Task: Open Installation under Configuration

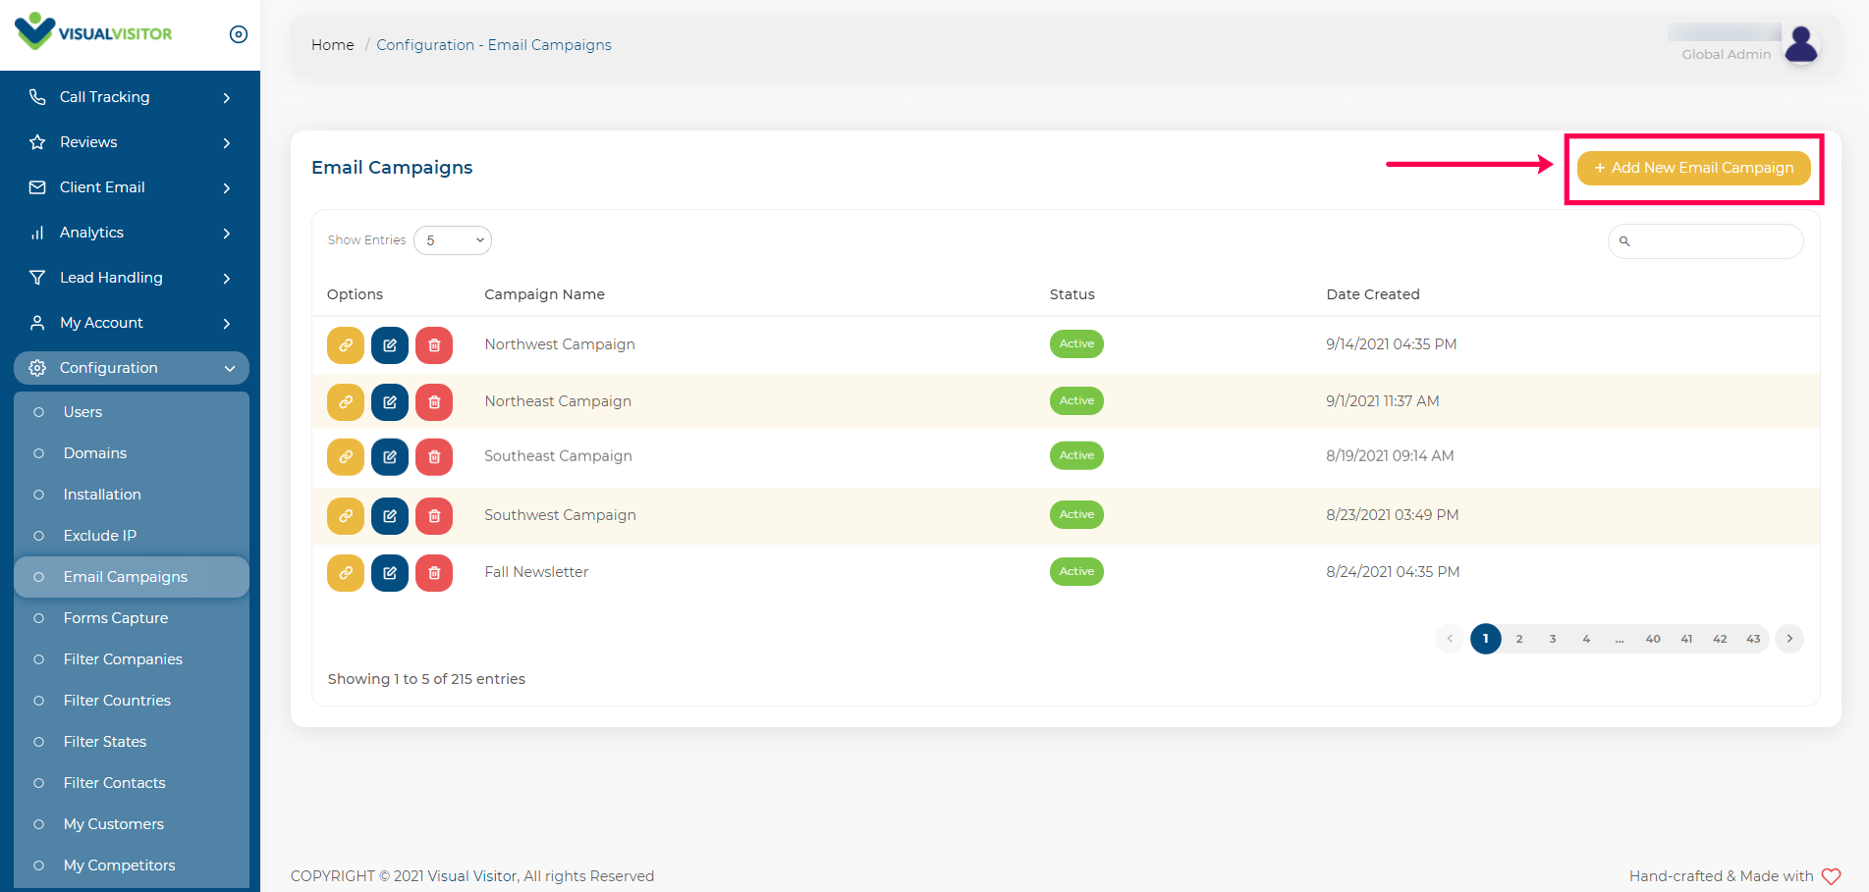Action: tap(132, 495)
